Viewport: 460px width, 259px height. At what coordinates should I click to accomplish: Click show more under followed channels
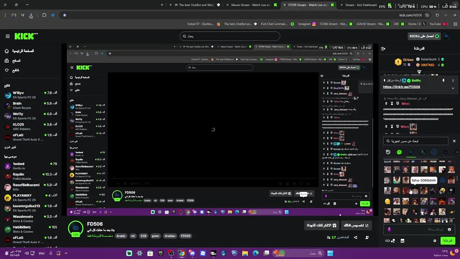[x=10, y=147]
